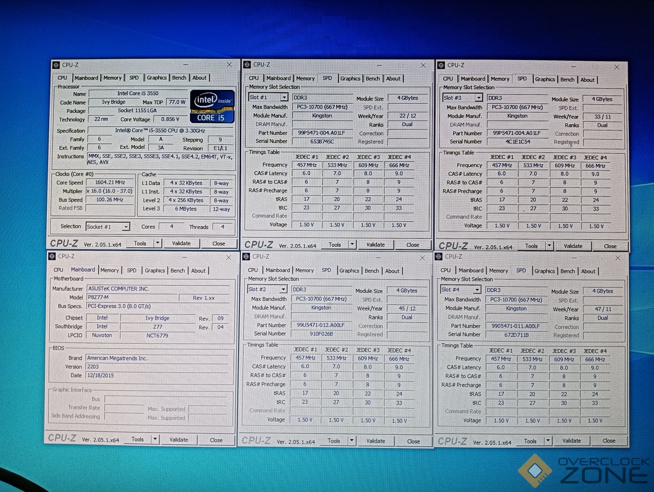This screenshot has width=654, height=492.
Task: Open Graphics tab in the Slot #4 window
Action: 544,271
